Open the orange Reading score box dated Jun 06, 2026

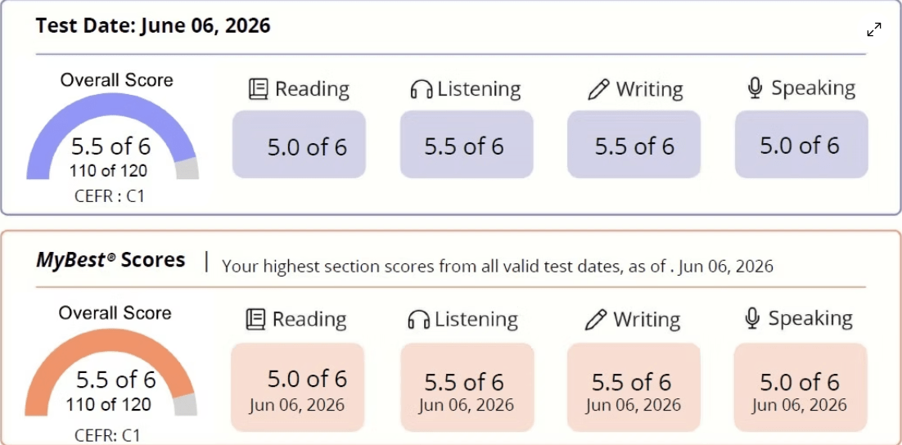tap(297, 388)
